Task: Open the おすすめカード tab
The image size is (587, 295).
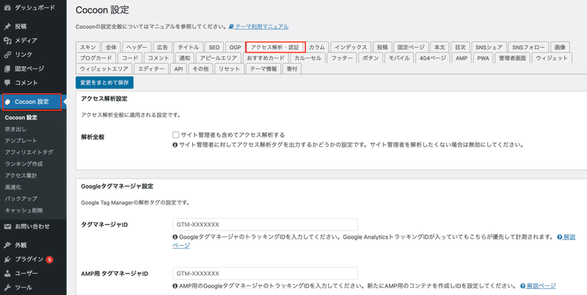Action: coord(266,59)
